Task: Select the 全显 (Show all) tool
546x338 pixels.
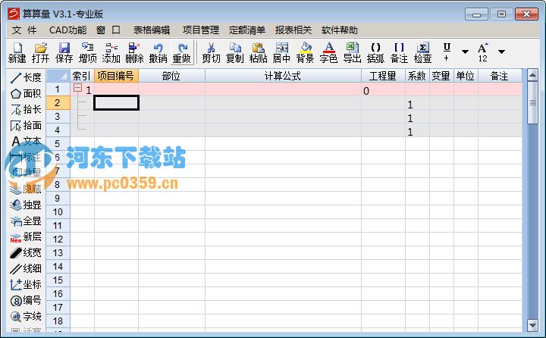Action: (x=26, y=221)
